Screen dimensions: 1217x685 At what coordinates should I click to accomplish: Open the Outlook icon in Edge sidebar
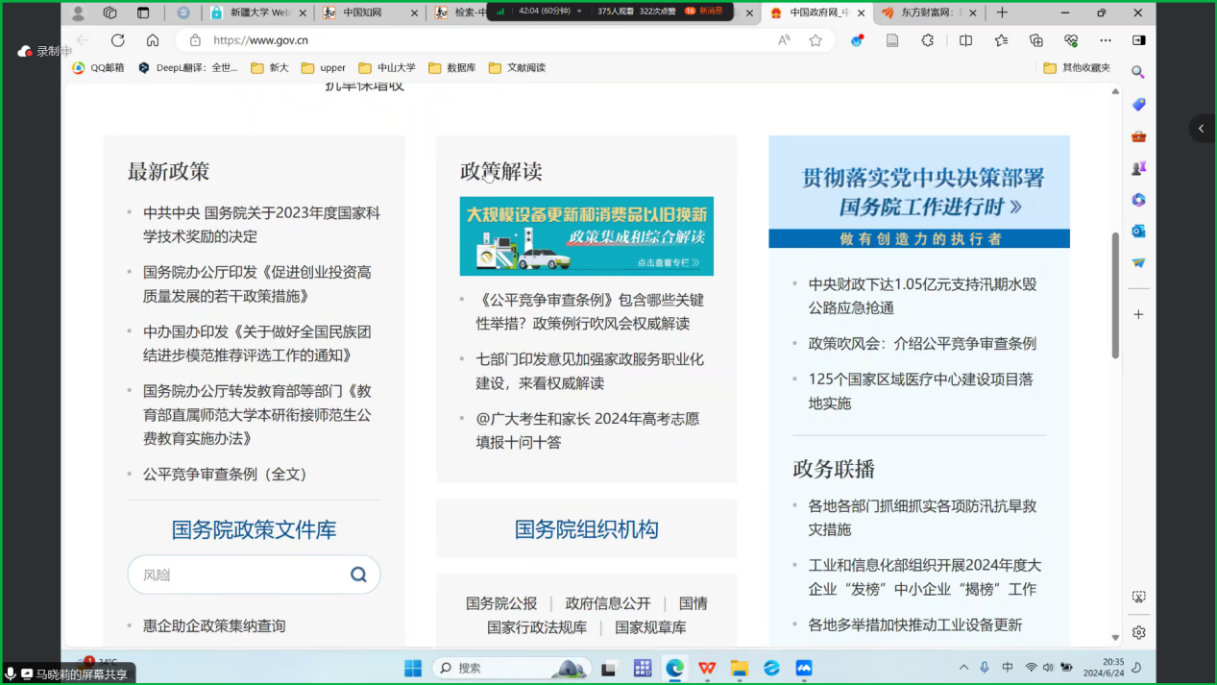point(1138,231)
